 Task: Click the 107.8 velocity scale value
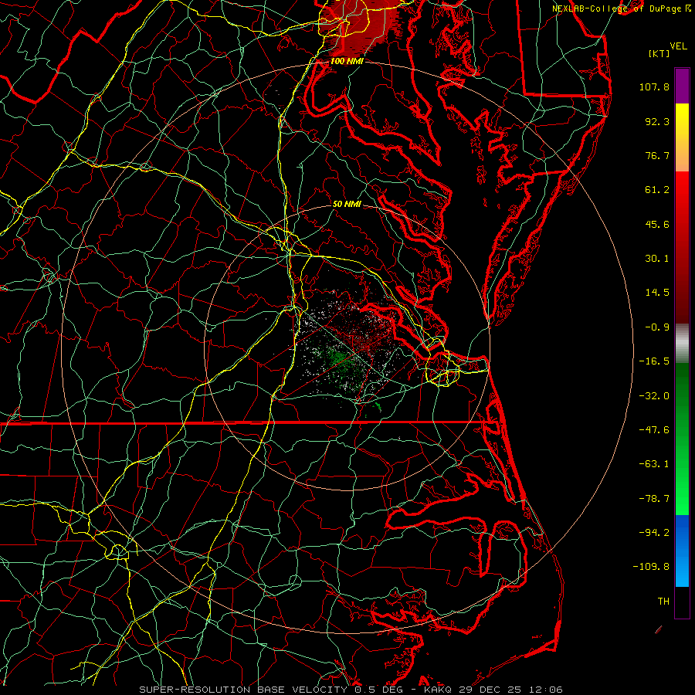[x=654, y=86]
